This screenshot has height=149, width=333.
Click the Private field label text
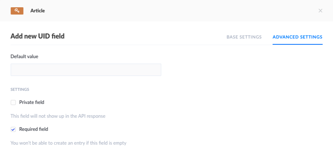point(32,102)
